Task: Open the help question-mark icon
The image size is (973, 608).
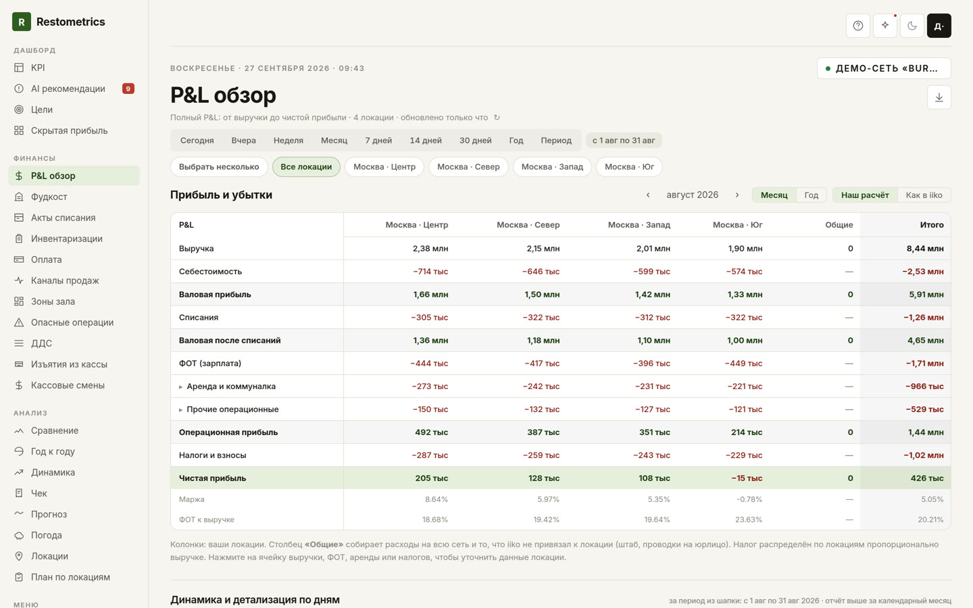Action: point(858,26)
